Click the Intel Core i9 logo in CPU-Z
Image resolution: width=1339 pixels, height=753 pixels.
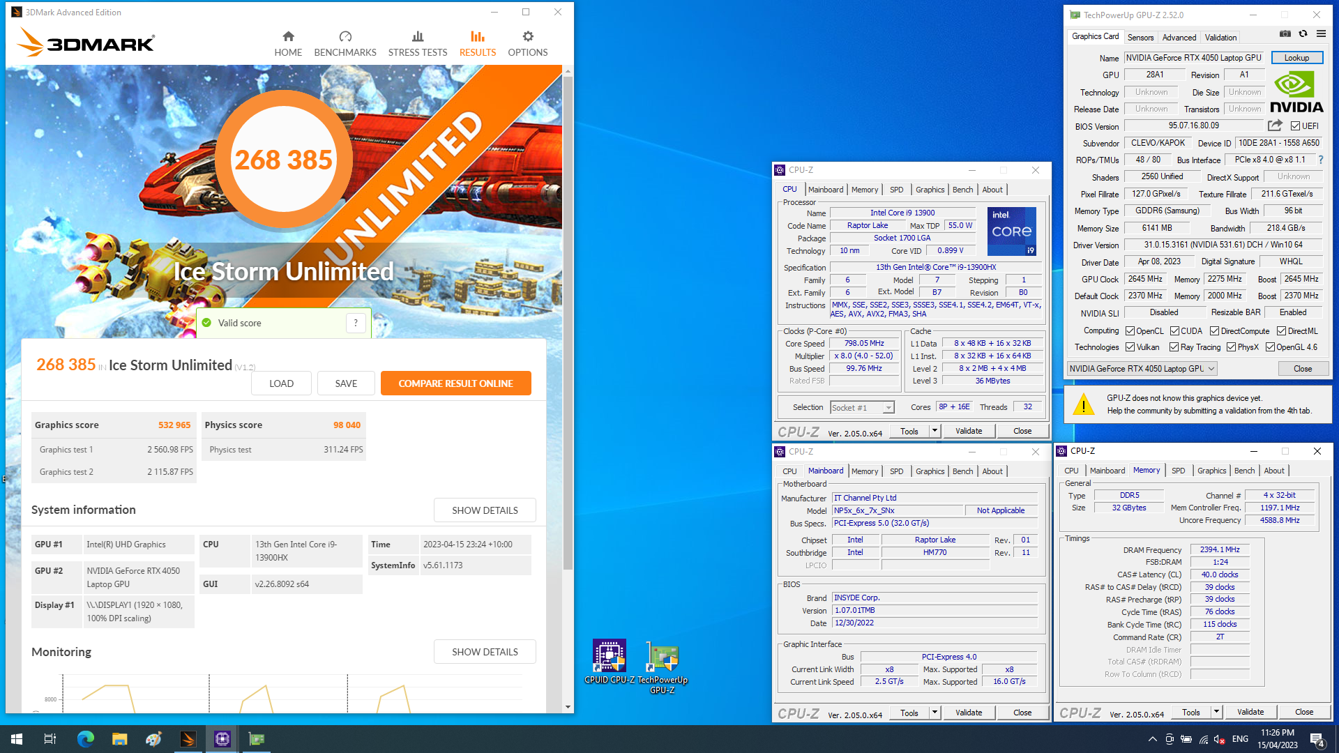1012,231
